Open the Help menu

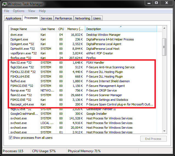tap(42, 11)
